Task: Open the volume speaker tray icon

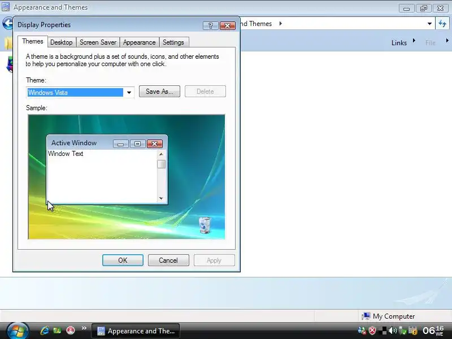Action: (392, 331)
